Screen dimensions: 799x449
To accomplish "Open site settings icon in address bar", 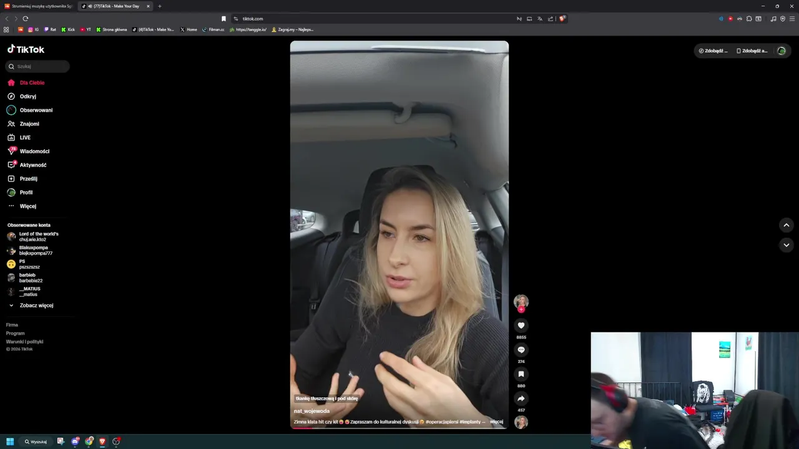I will click(236, 19).
